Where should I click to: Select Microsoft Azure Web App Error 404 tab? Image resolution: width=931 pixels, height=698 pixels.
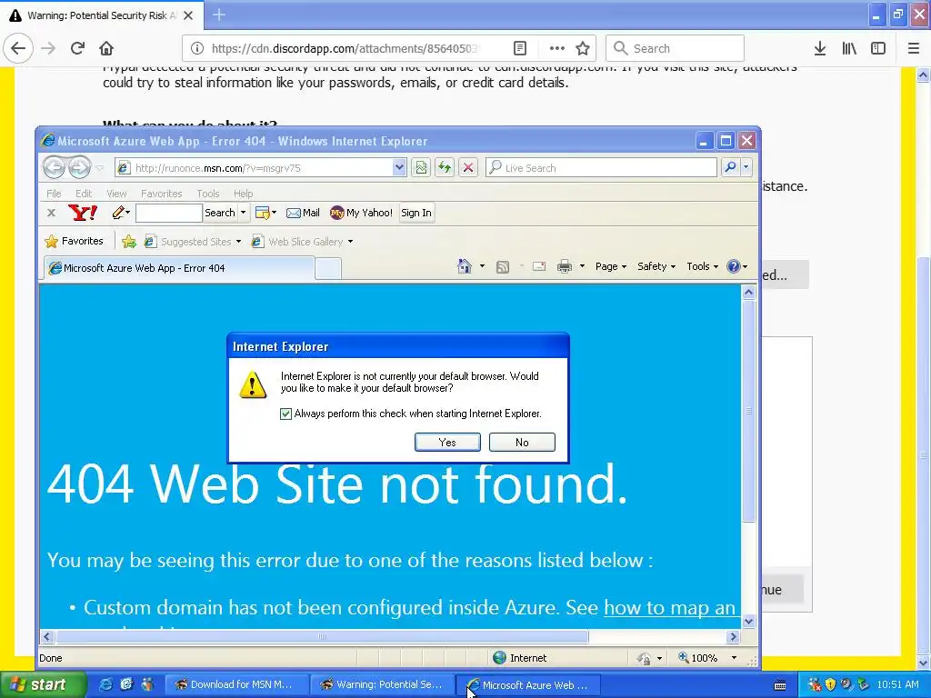click(179, 268)
